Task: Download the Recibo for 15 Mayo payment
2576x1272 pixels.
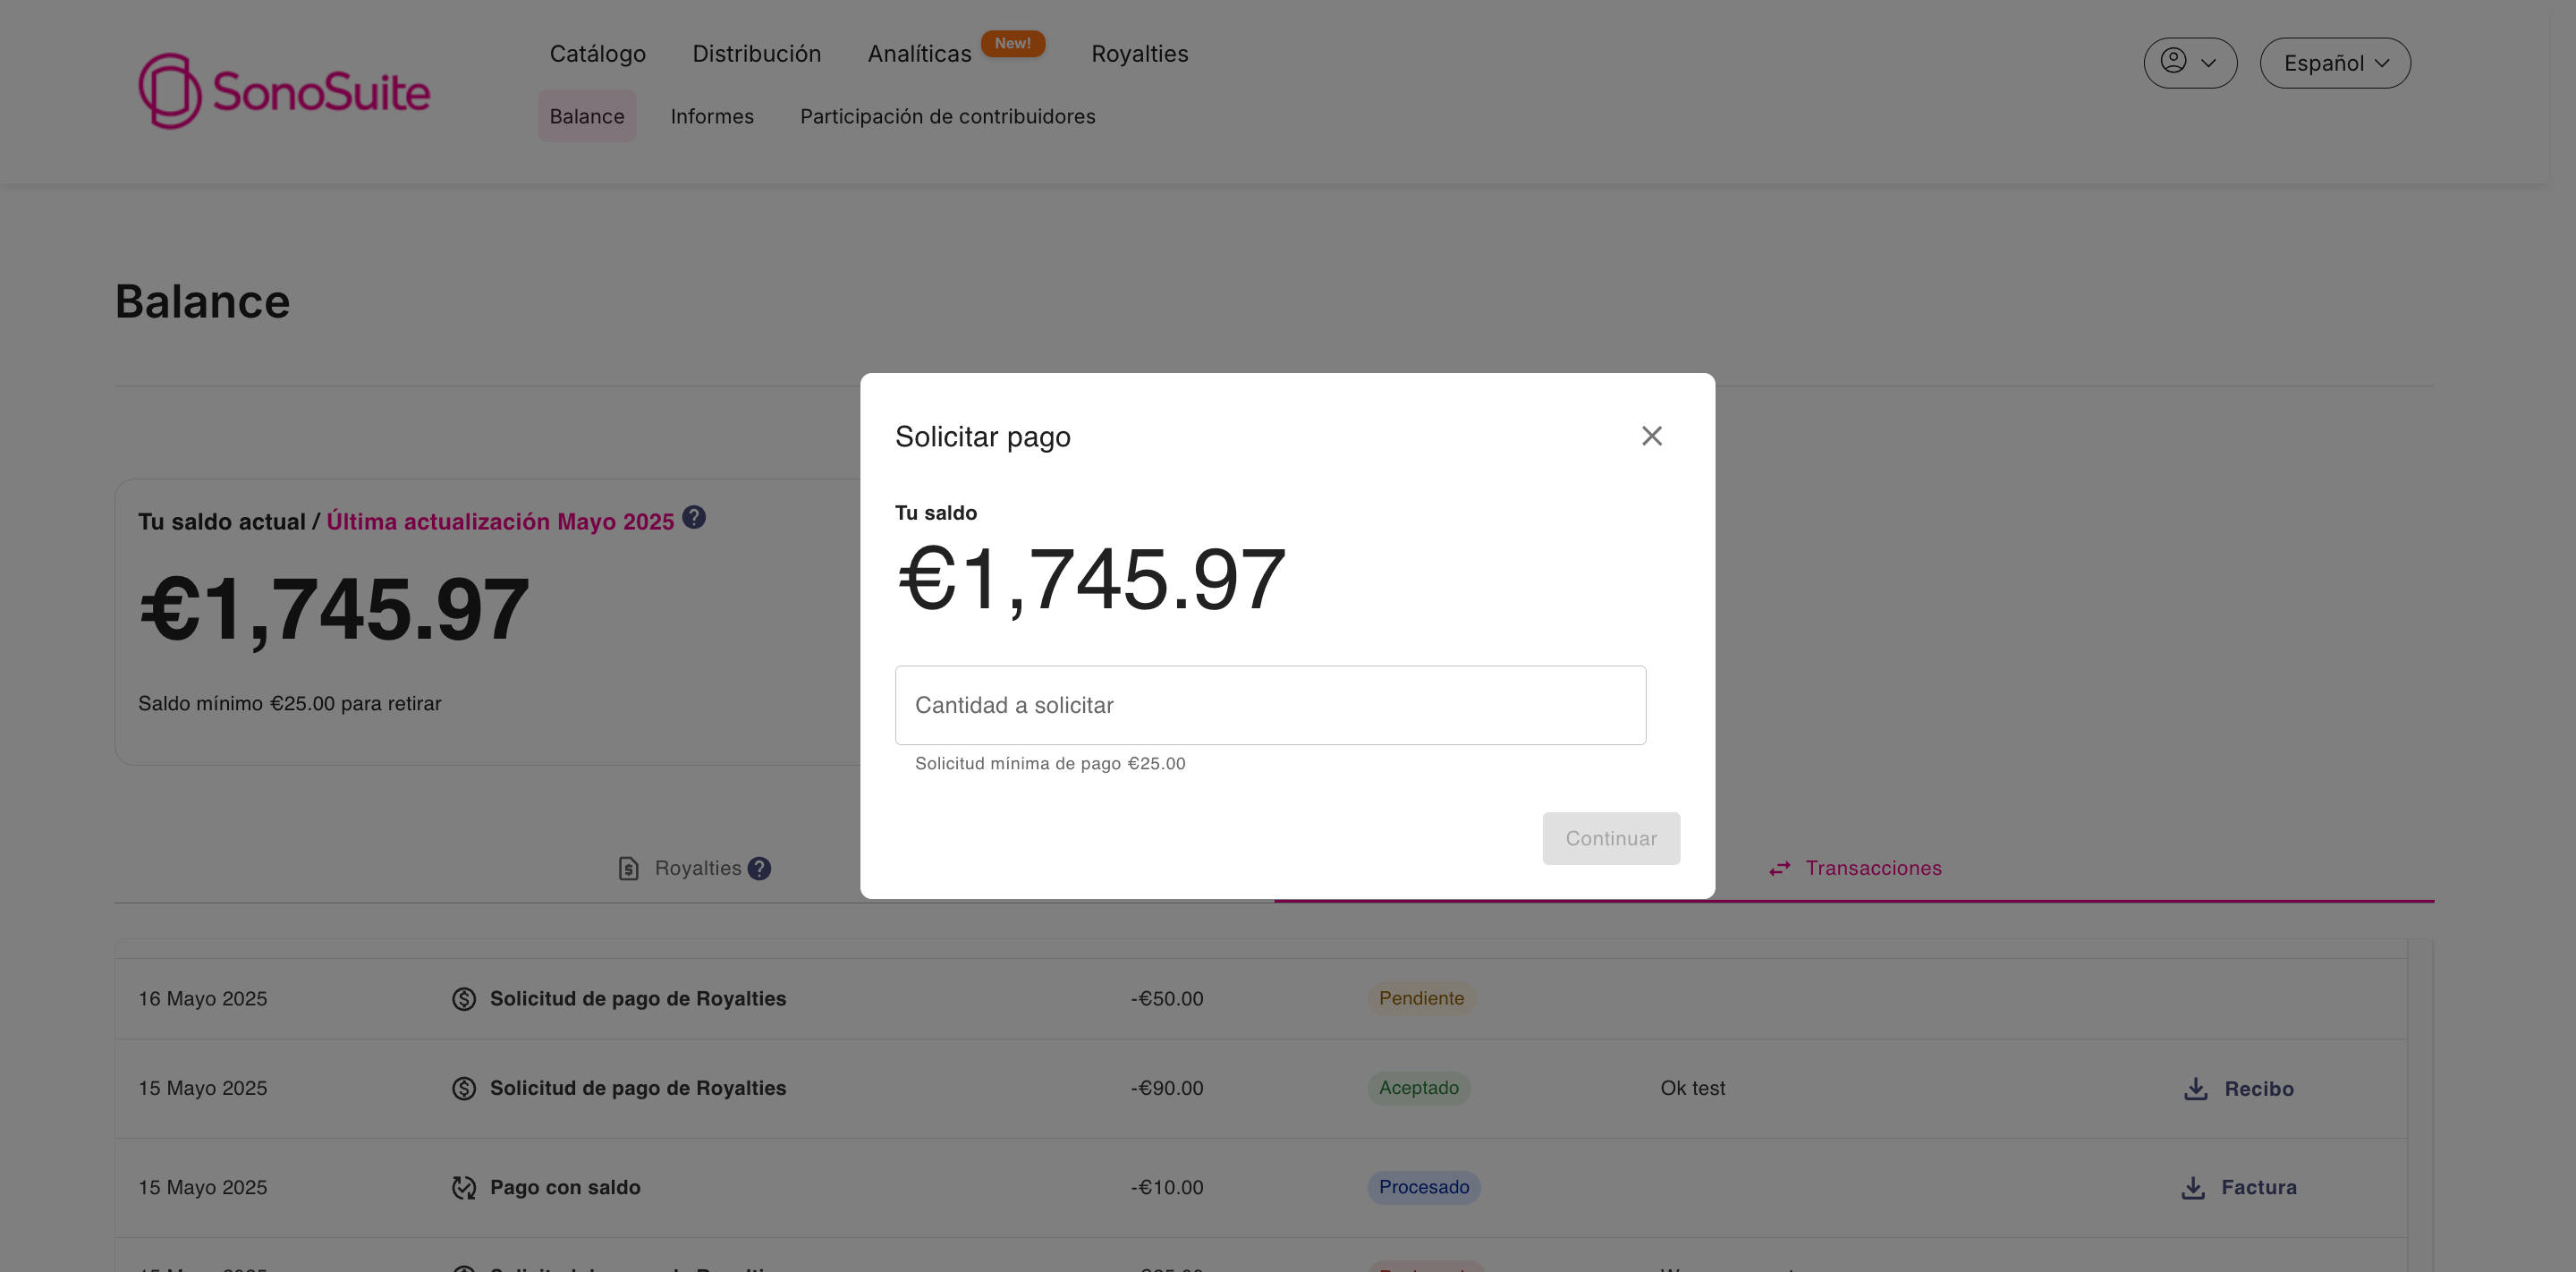Action: coord(2239,1089)
